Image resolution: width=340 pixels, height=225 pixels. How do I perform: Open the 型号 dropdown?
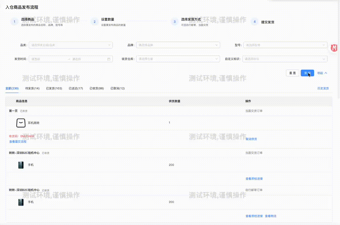click(x=285, y=45)
